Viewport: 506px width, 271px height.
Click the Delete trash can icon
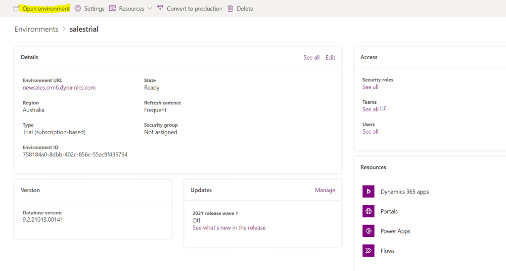click(x=230, y=8)
